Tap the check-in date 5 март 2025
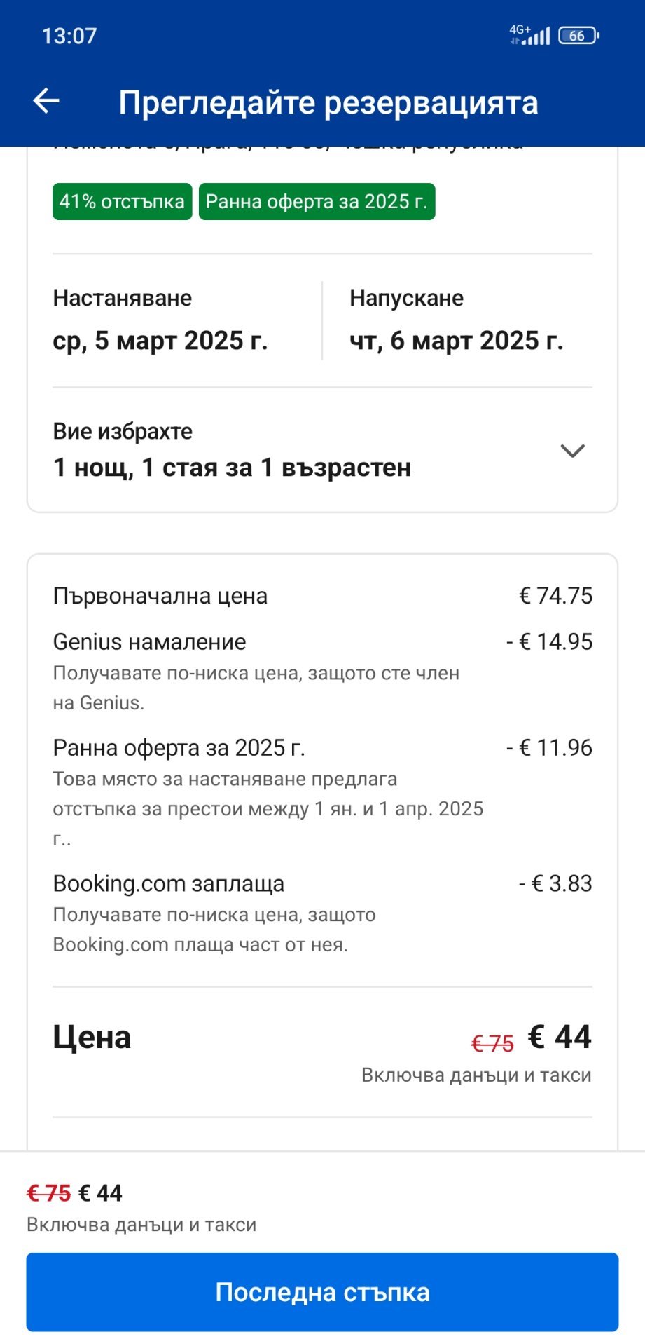The image size is (645, 1339). click(160, 341)
